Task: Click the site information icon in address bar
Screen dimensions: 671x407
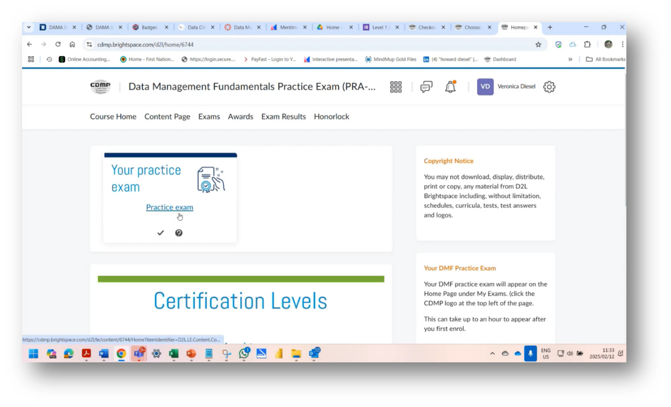Action: coord(89,44)
